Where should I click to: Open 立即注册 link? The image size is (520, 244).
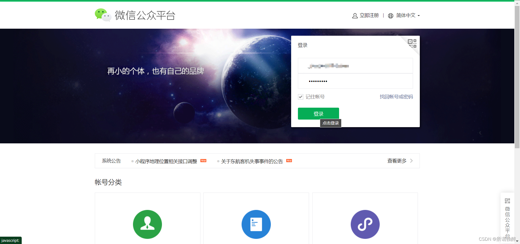(x=369, y=15)
